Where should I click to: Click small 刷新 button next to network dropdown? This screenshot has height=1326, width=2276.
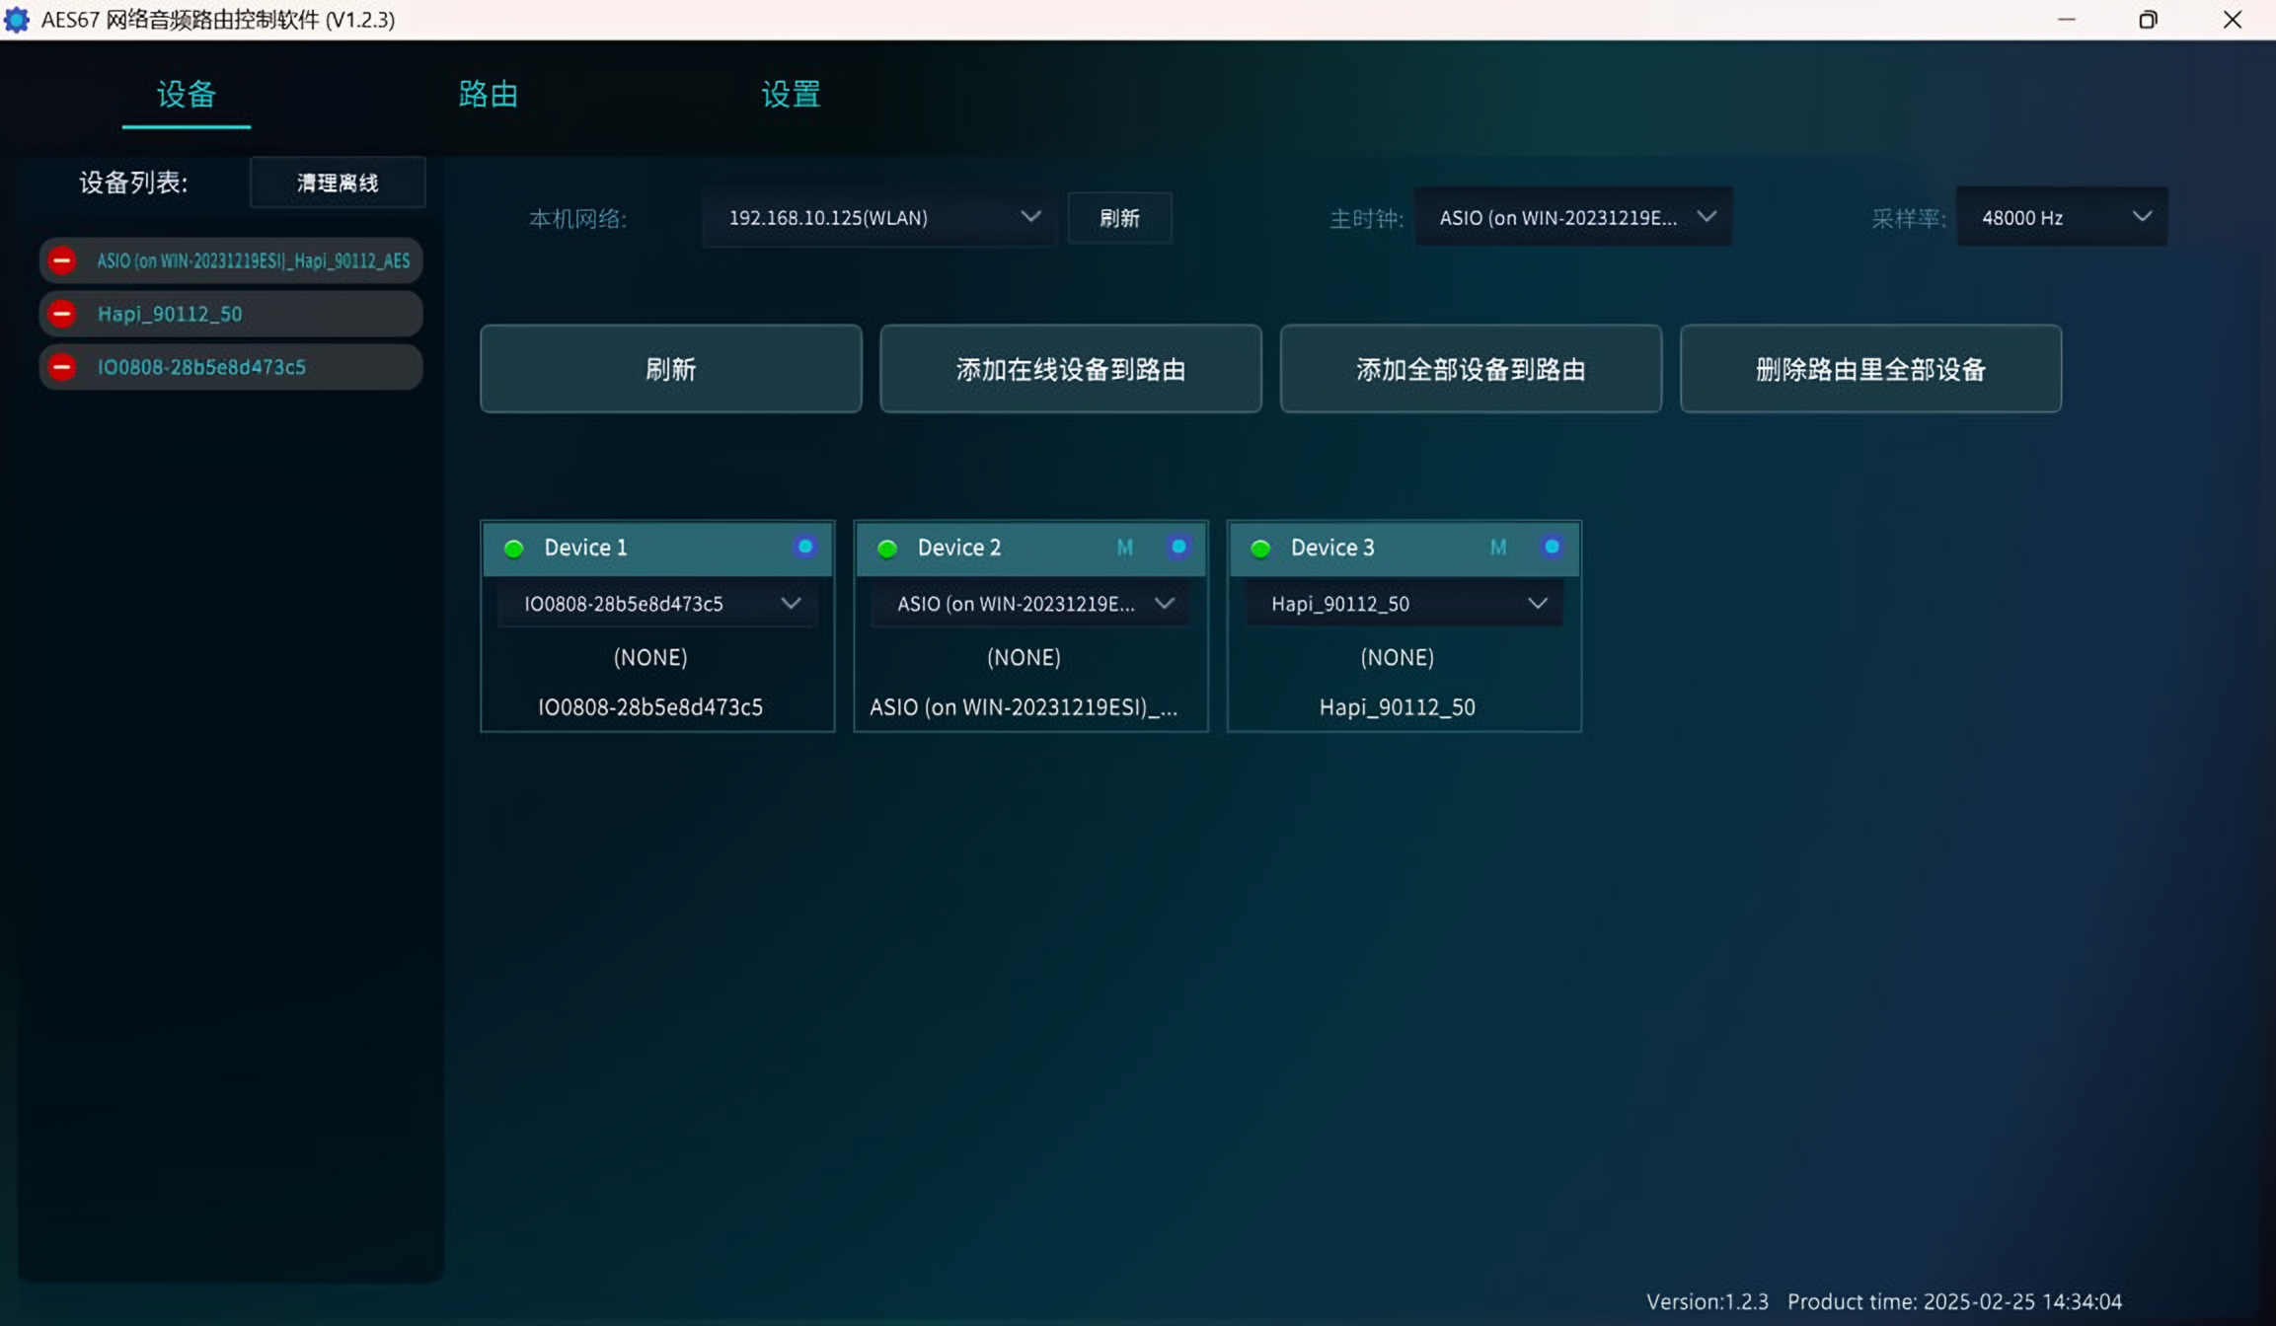1119,218
